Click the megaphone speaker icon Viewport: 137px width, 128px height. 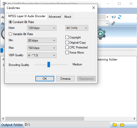[114, 17]
